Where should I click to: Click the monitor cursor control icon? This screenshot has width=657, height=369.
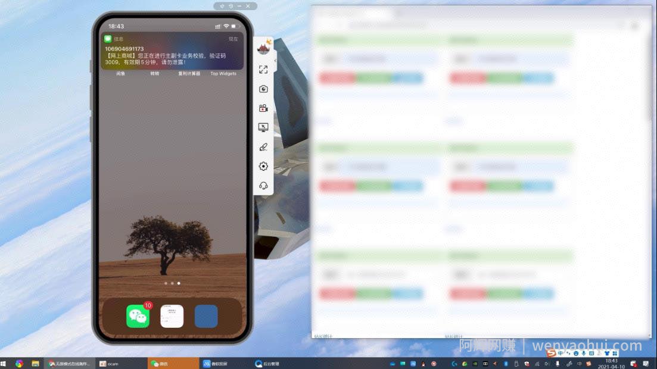pyautogui.click(x=263, y=127)
